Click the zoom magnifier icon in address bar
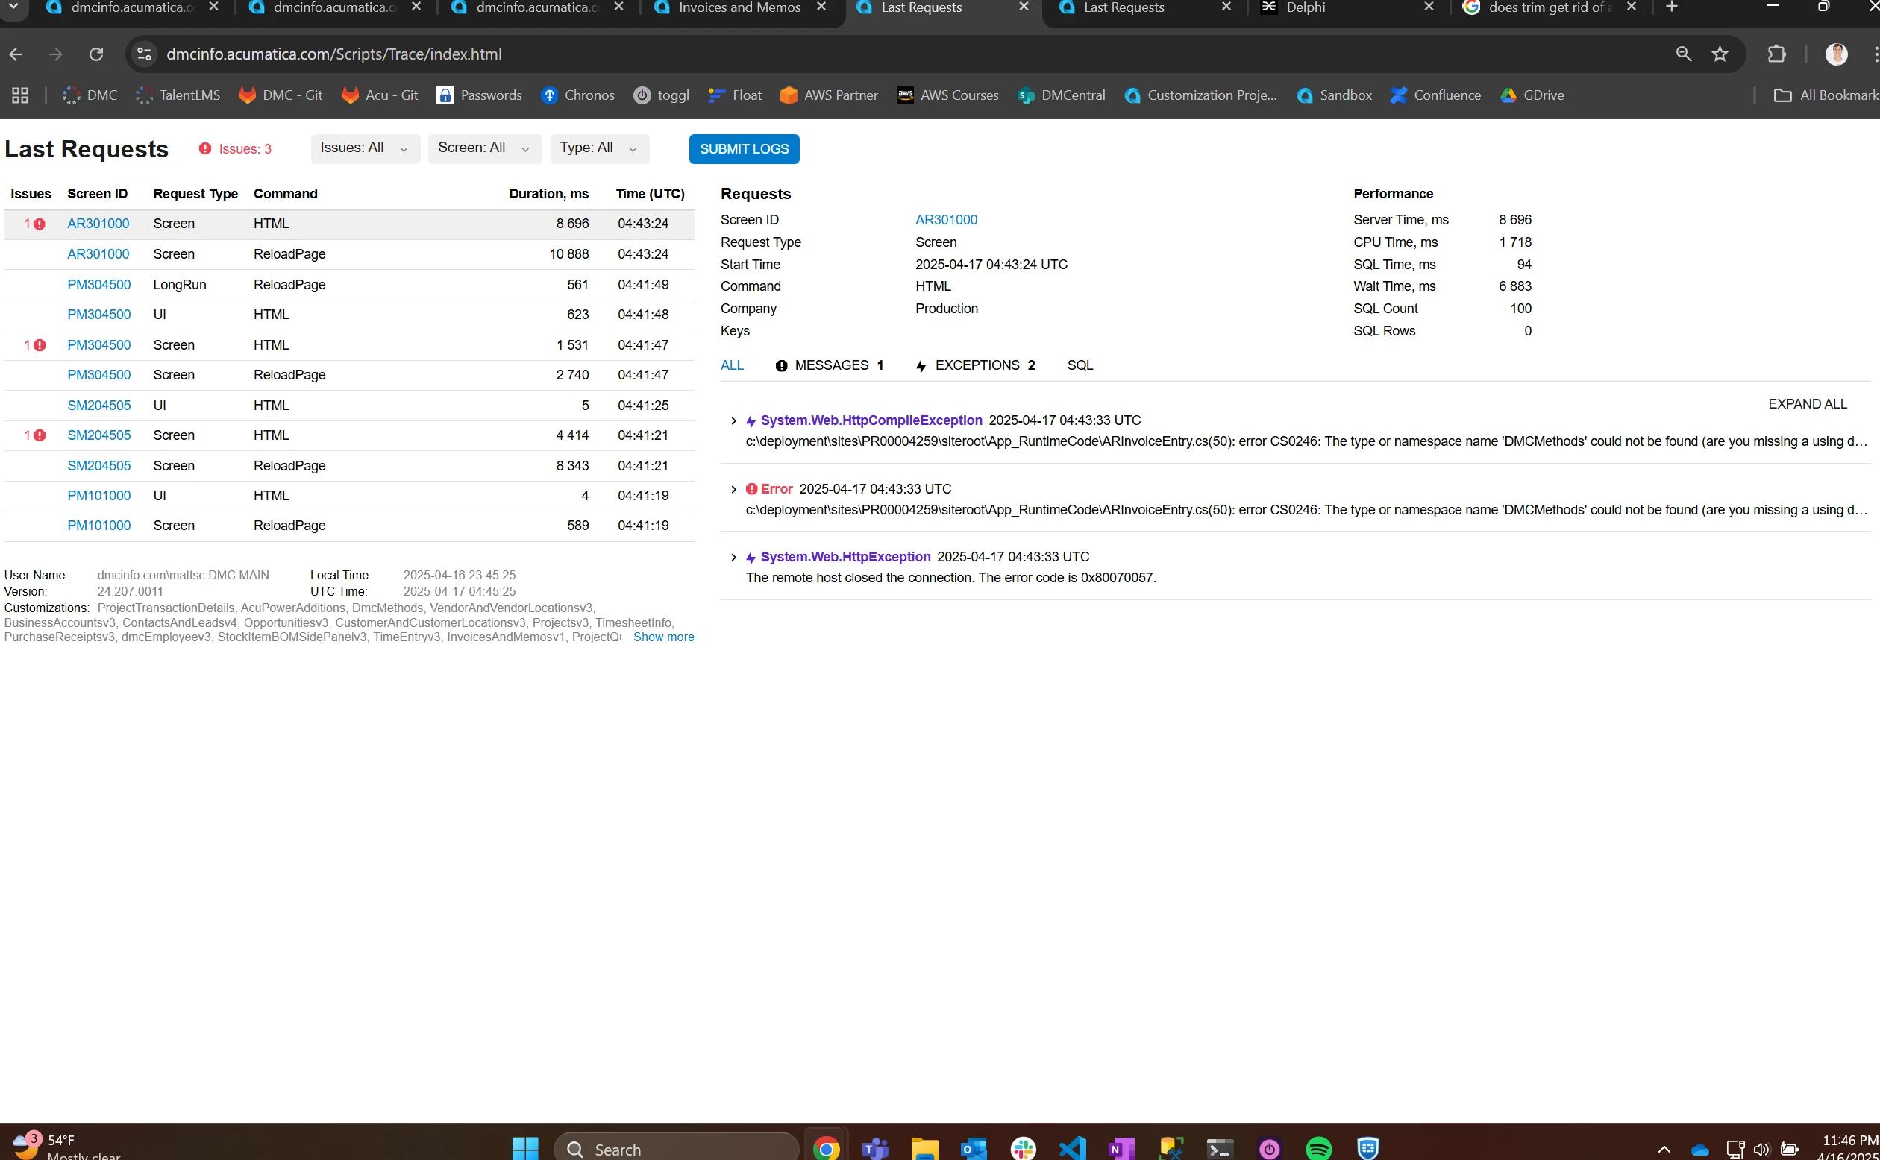Viewport: 1880px width, 1160px height. coord(1684,54)
